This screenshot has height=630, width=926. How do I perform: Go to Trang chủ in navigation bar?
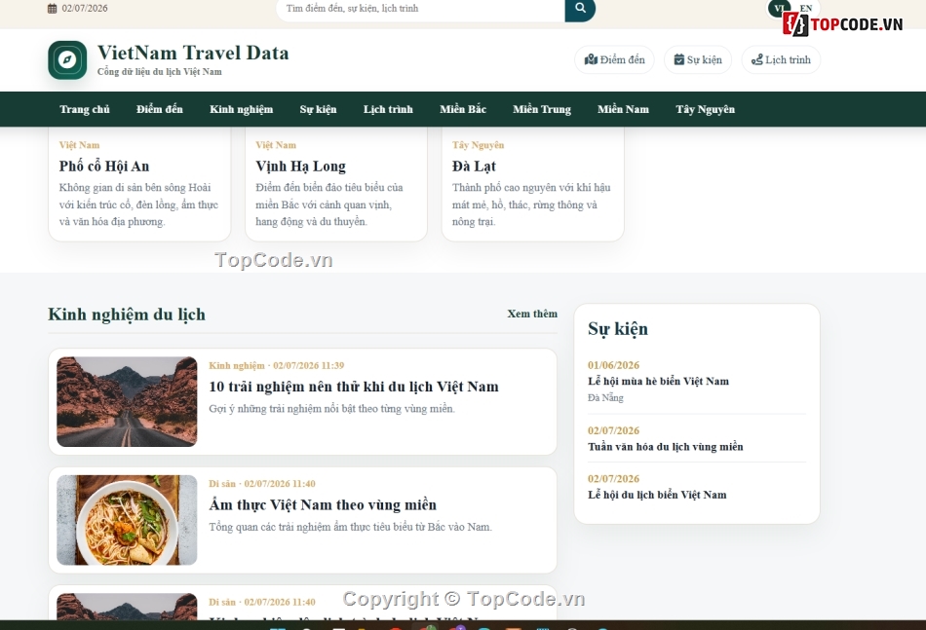(85, 109)
